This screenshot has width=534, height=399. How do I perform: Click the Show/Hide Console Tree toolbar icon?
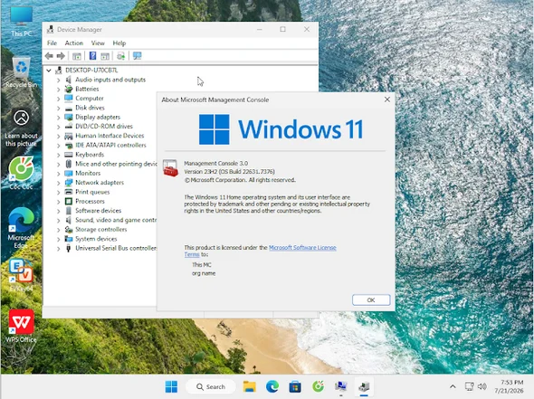(77, 56)
